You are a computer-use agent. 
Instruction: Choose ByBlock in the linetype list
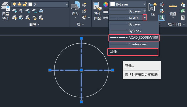tap(134, 31)
